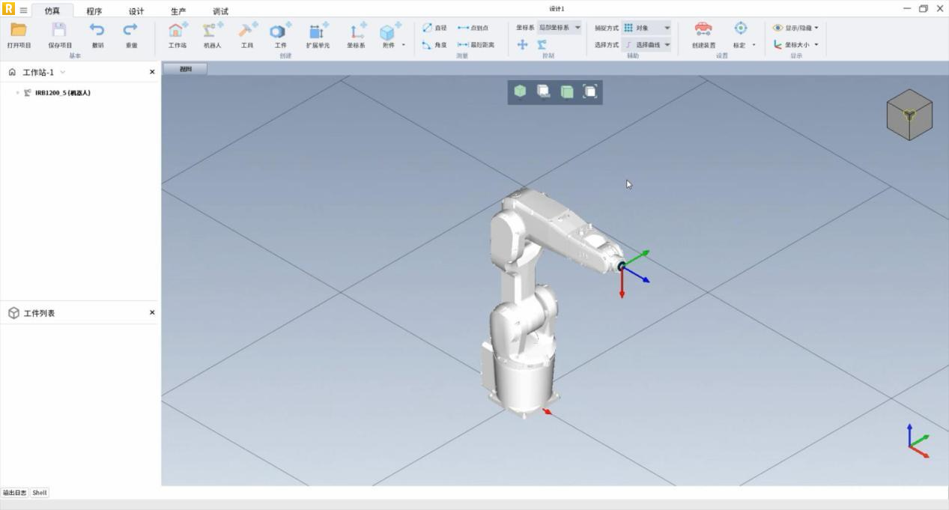Select the 直径 (Diameter) measure tool
Image resolution: width=949 pixels, height=510 pixels.
[434, 28]
